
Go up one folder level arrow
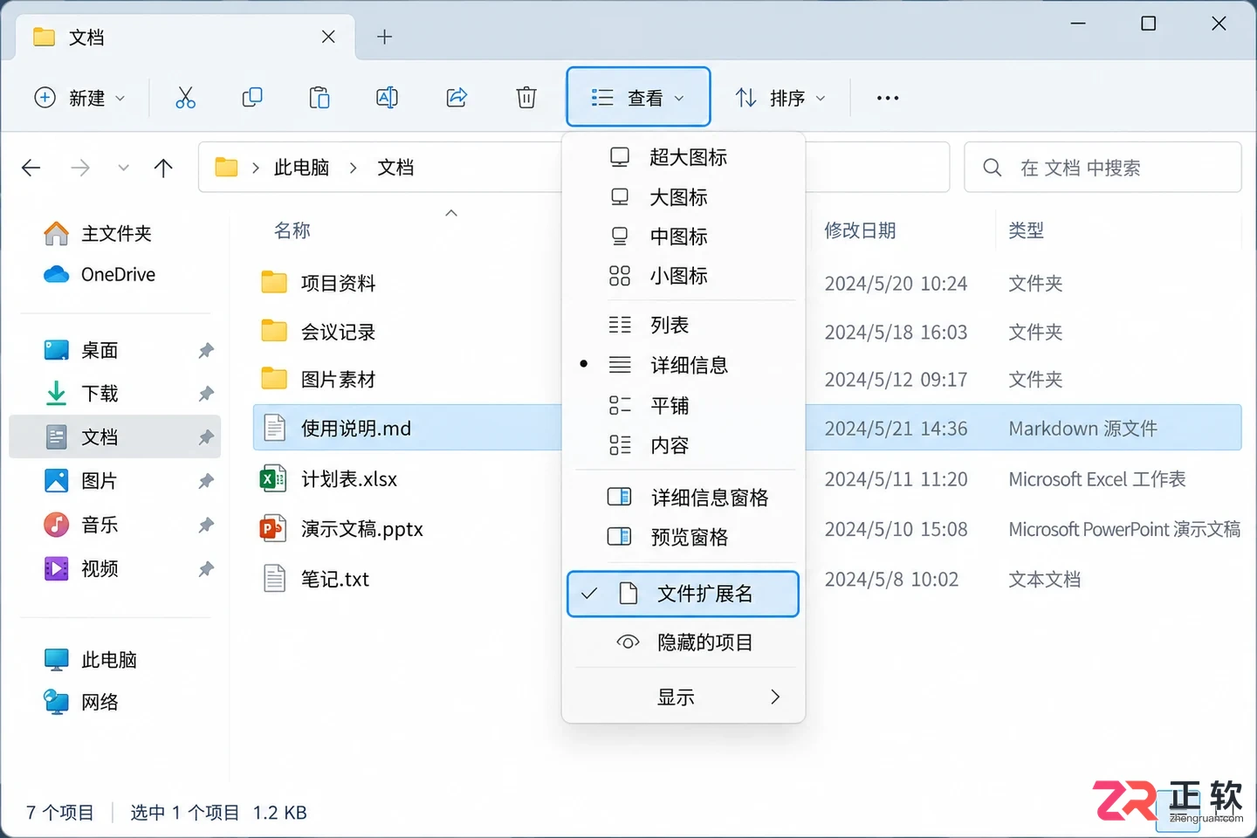pyautogui.click(x=163, y=168)
